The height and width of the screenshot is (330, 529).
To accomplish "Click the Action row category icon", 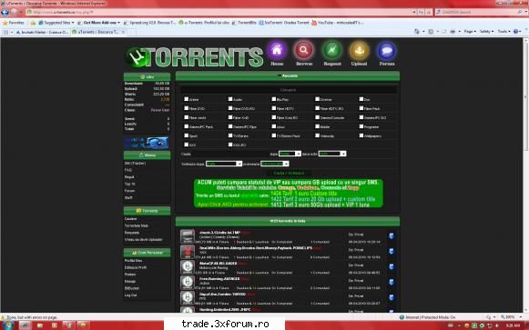I will coord(188,282).
